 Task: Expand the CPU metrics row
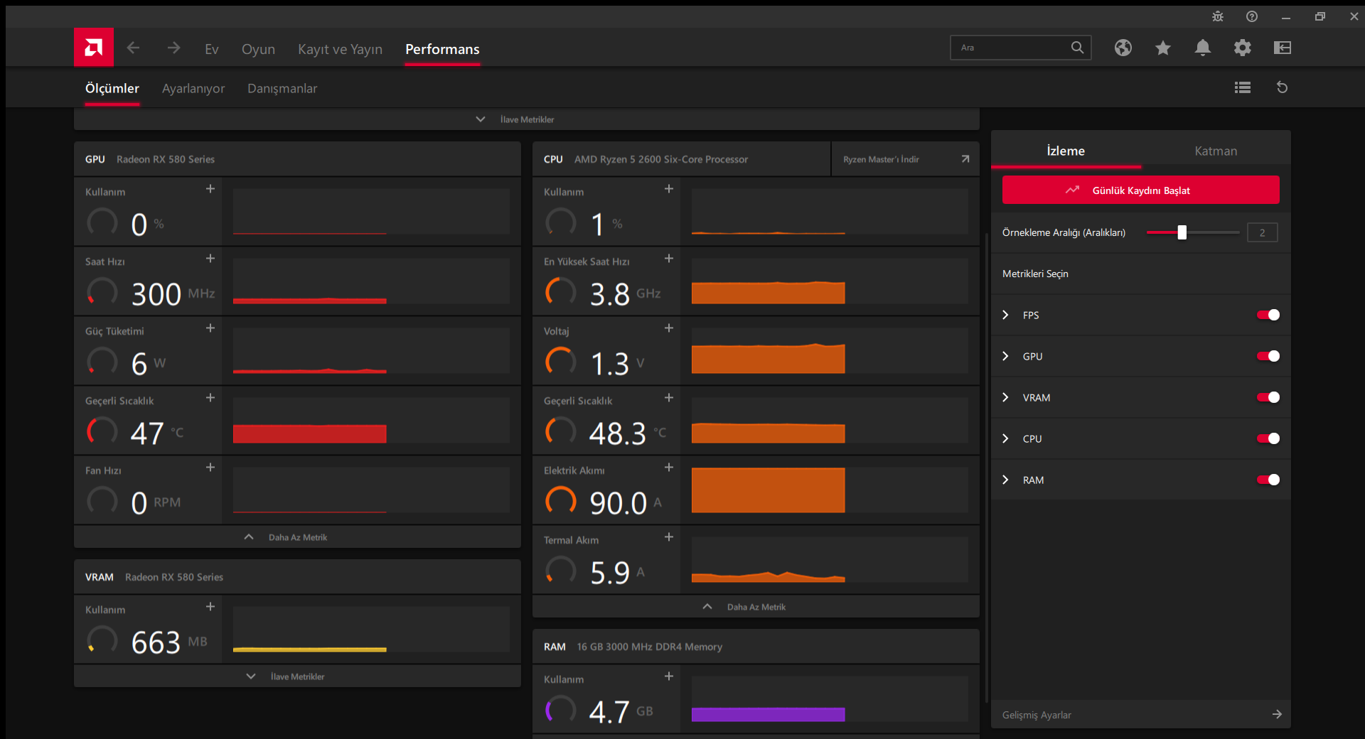click(1005, 438)
